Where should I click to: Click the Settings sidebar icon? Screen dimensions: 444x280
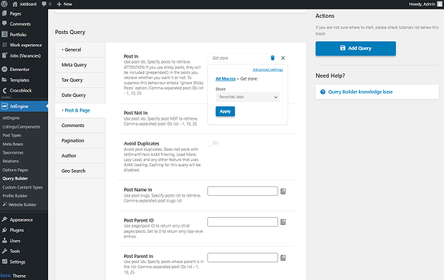click(4, 262)
